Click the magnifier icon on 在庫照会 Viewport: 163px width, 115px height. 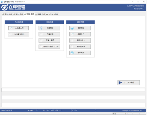pyautogui.click(x=41, y=28)
